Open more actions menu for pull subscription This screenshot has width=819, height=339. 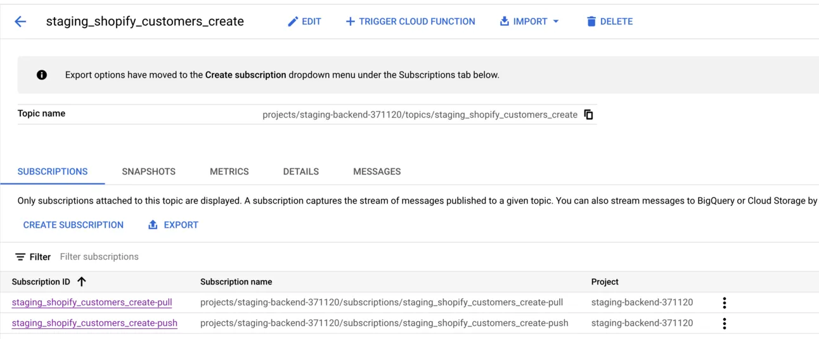tap(724, 302)
